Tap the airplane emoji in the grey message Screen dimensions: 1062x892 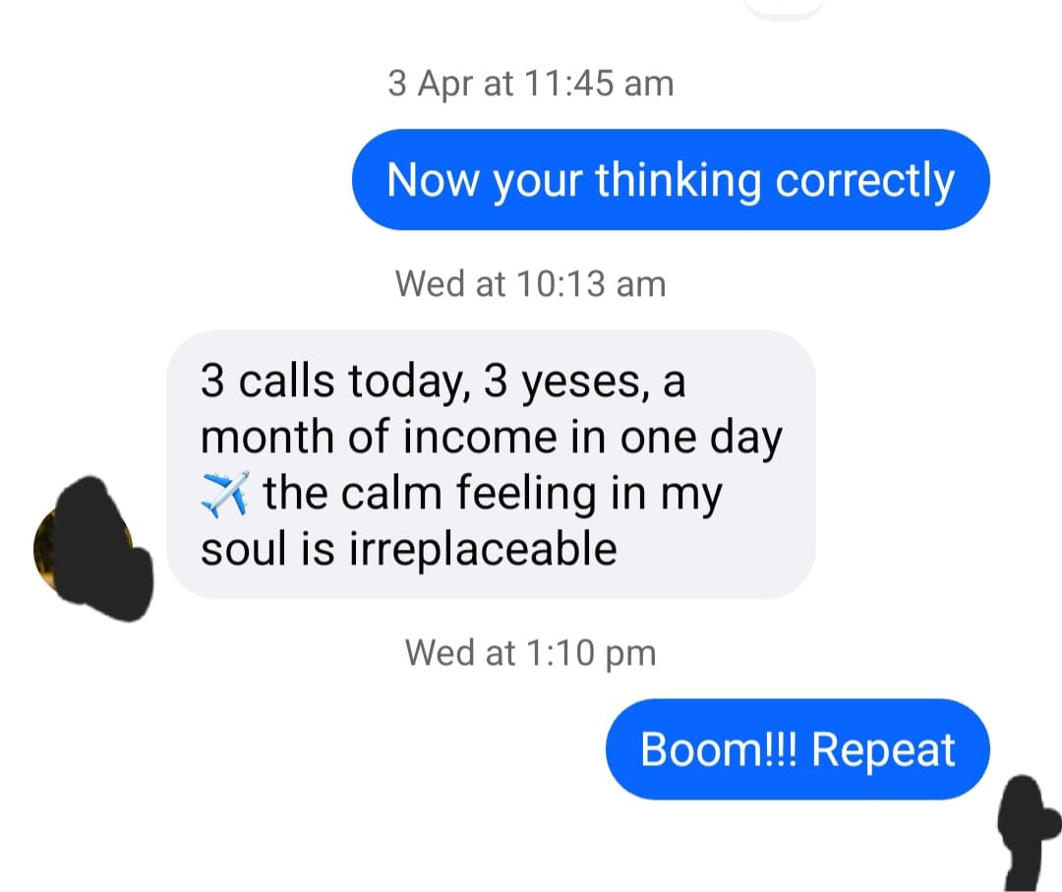pos(225,495)
